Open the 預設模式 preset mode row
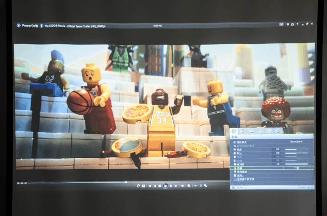This screenshot has height=216, width=327. coord(272,142)
